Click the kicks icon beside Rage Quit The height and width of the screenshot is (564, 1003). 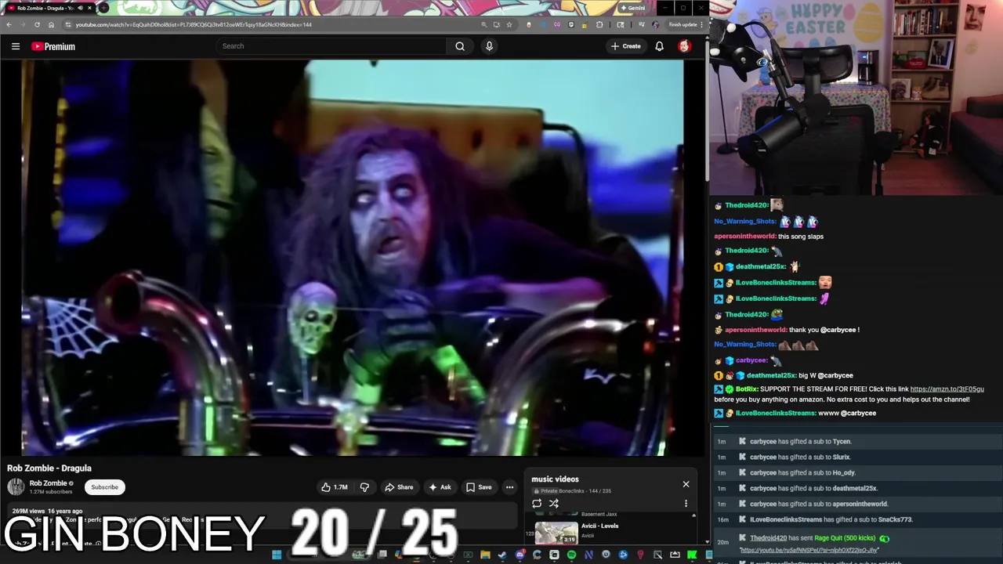click(x=884, y=538)
